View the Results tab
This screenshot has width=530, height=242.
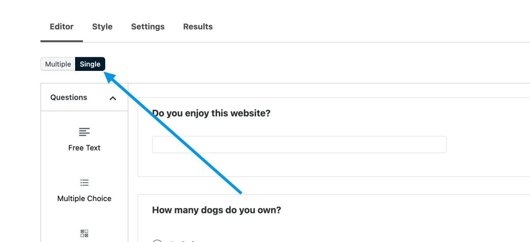(x=198, y=27)
